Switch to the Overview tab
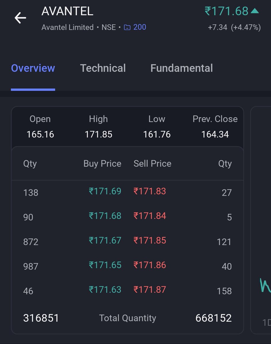This screenshot has height=344, width=271. pyautogui.click(x=33, y=68)
